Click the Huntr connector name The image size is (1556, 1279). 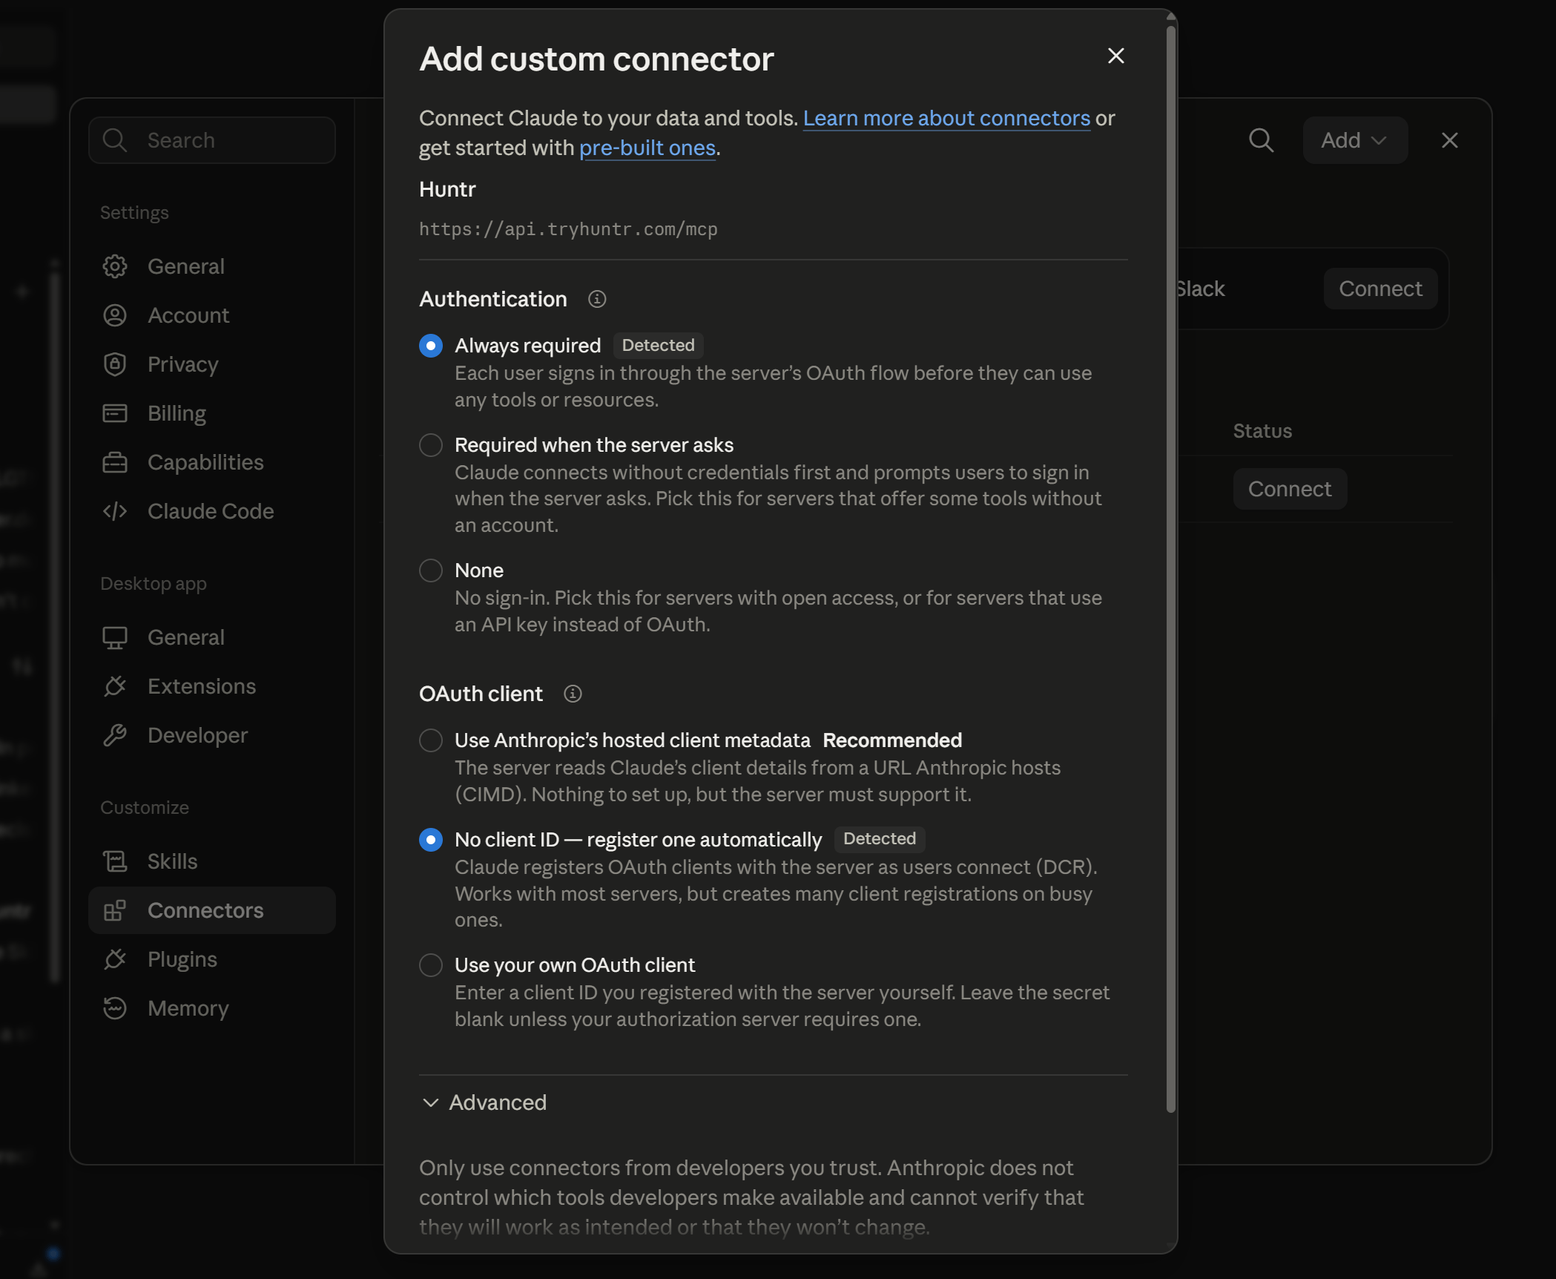coord(447,189)
